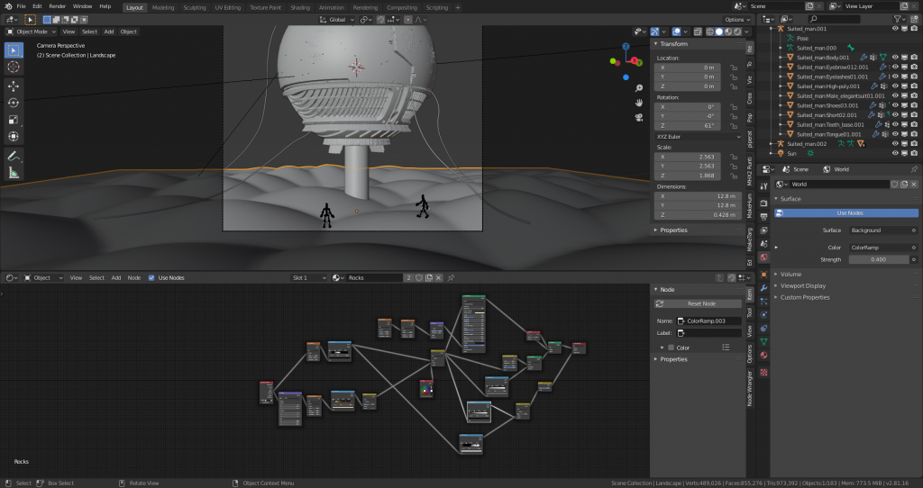The width and height of the screenshot is (923, 488).
Task: Expand the viewport Properties panel
Action: [673, 230]
